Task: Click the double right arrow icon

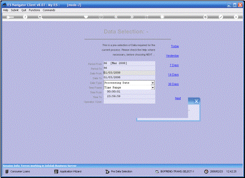Action: [132, 17]
